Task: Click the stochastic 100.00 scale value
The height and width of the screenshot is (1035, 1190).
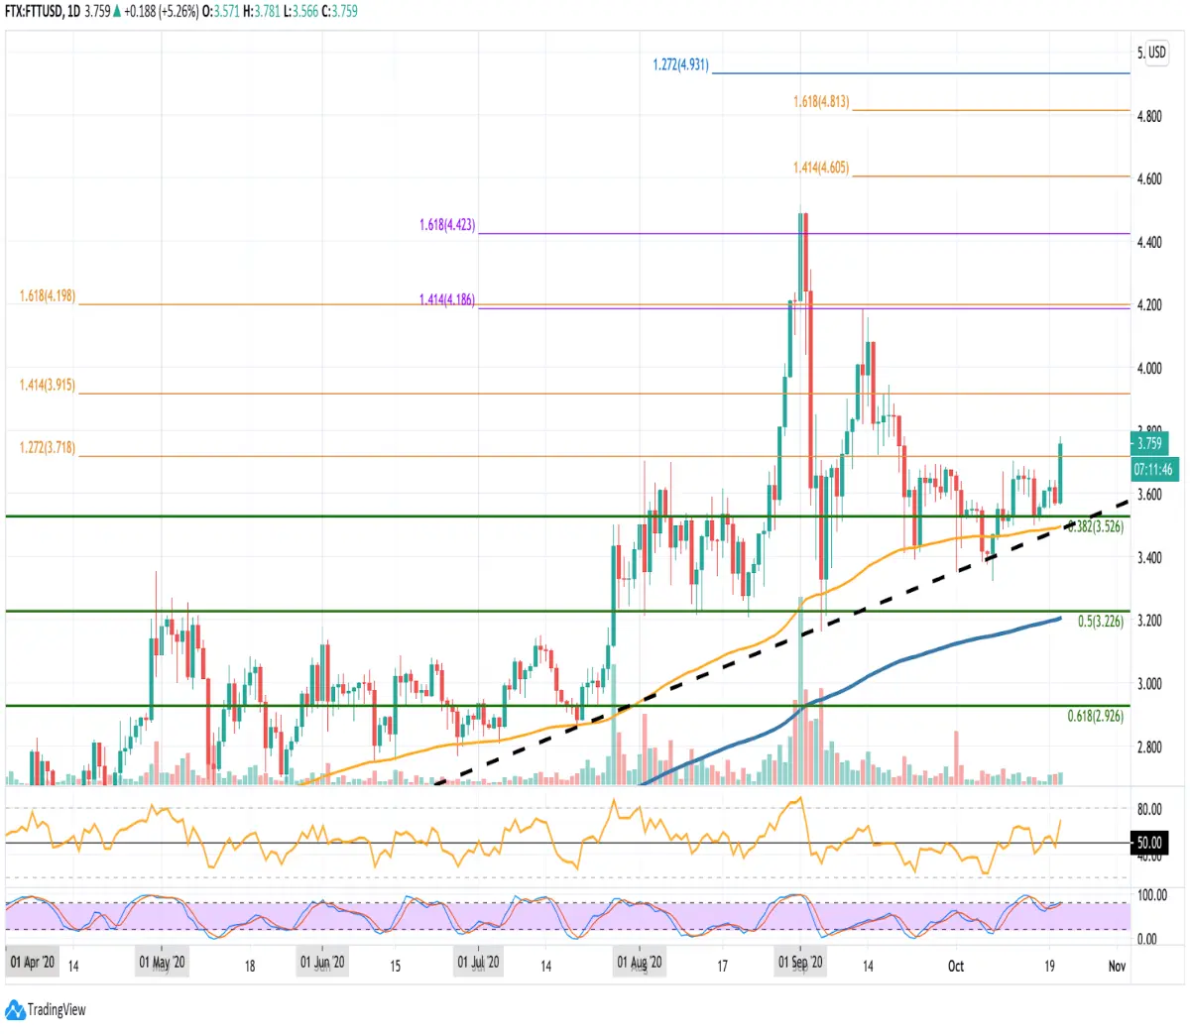Action: click(1152, 895)
